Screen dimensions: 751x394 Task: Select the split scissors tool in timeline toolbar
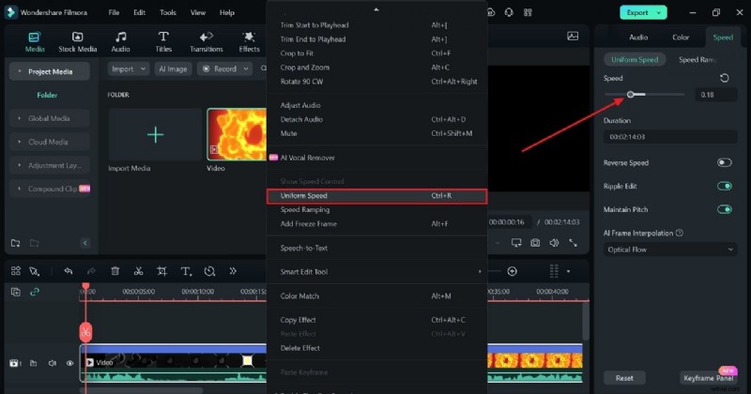tap(138, 271)
